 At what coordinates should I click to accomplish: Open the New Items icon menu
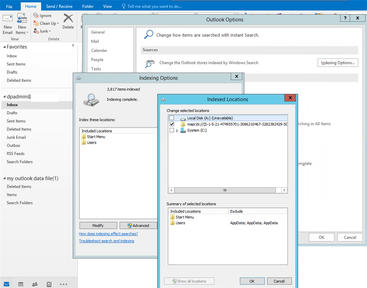tap(22, 19)
